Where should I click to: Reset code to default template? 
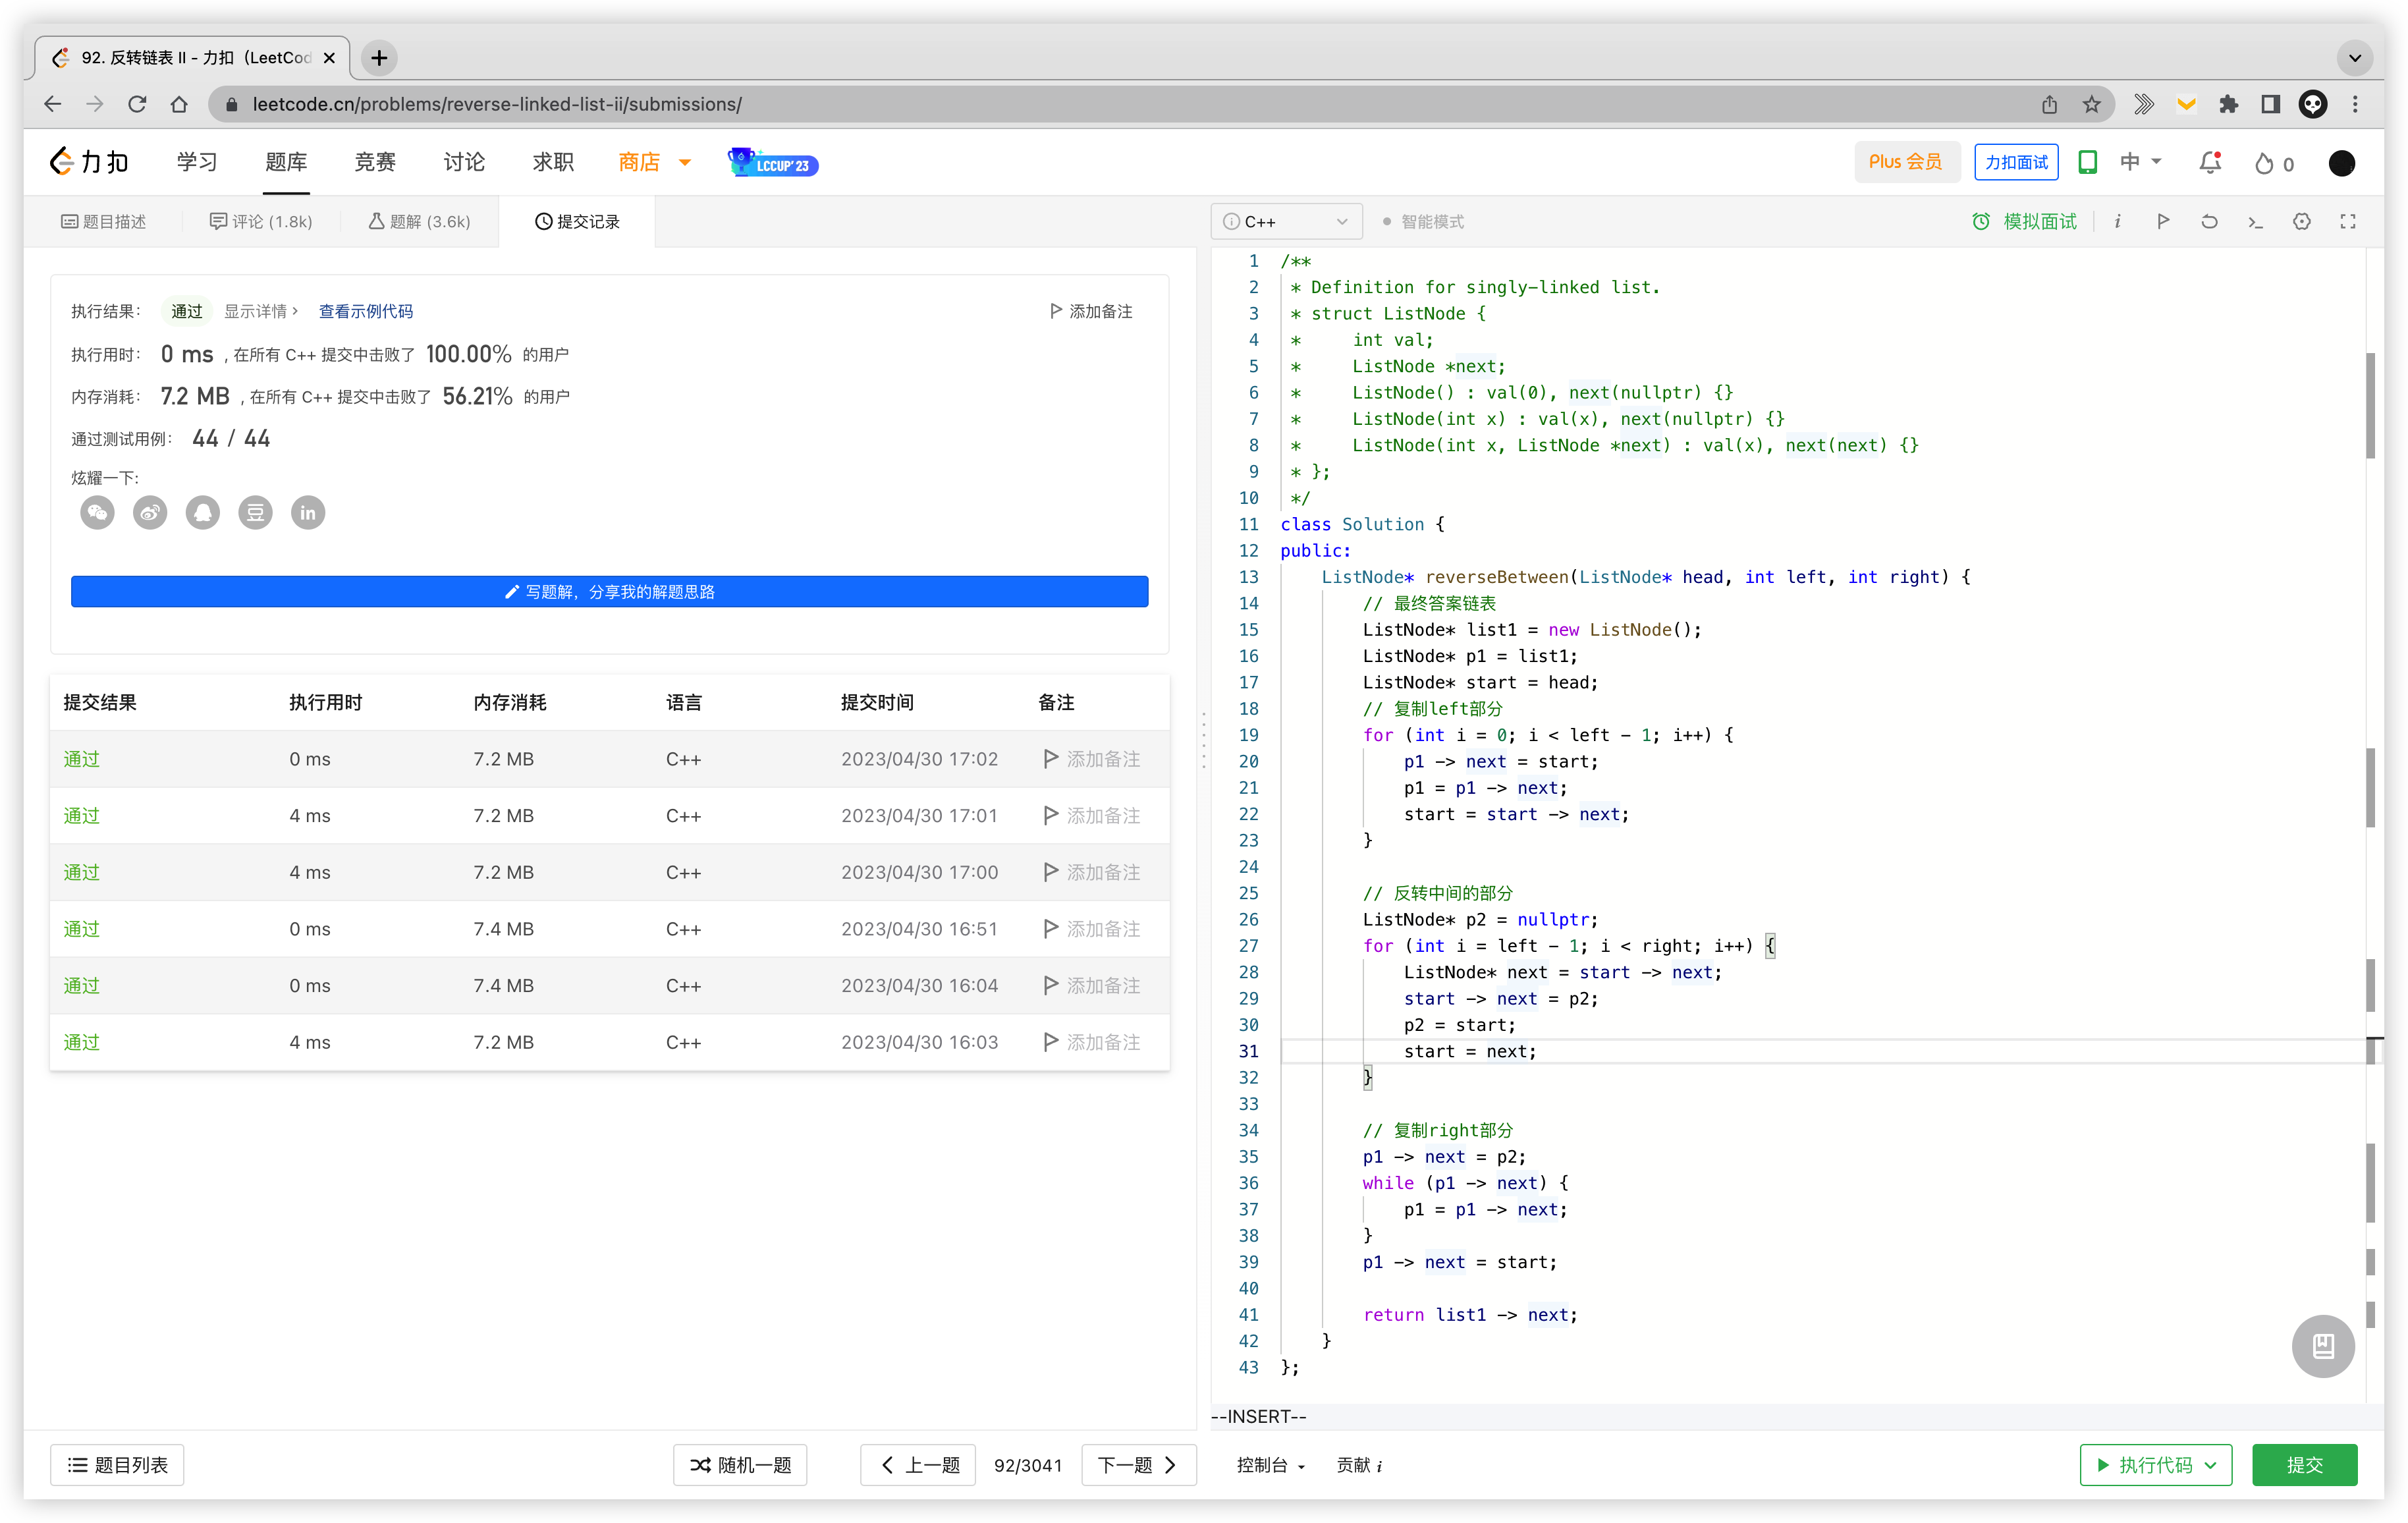pos(2209,221)
